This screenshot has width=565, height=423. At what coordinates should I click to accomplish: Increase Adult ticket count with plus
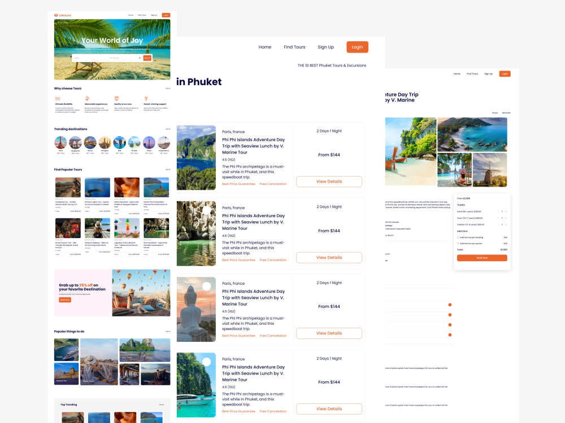click(x=506, y=211)
